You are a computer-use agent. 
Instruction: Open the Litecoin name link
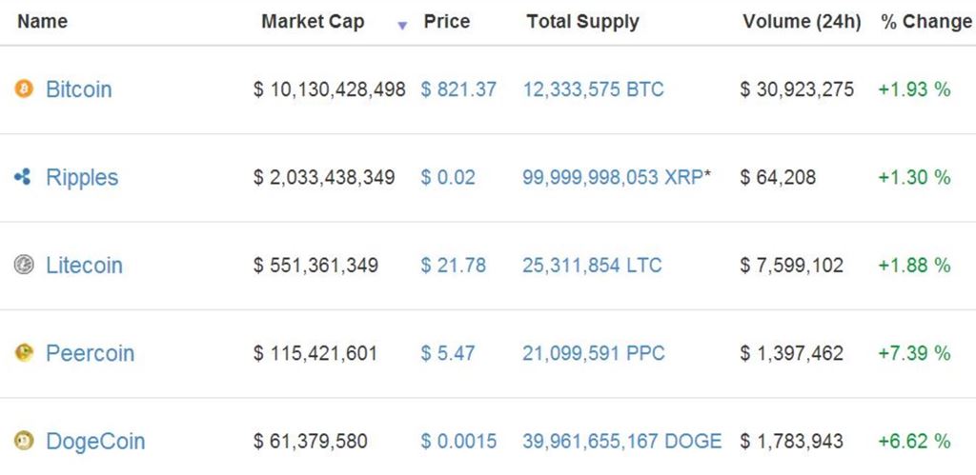click(x=84, y=266)
